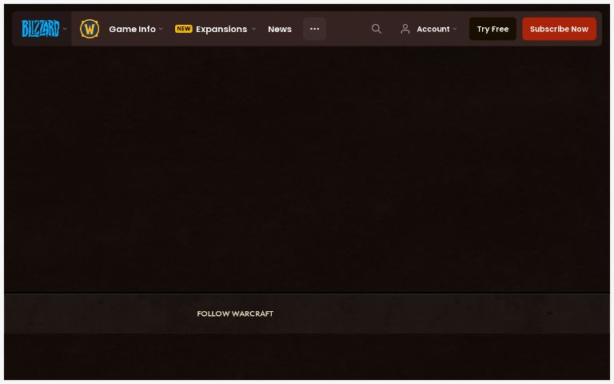Click the Blizzard logo
The width and height of the screenshot is (614, 384).
(39, 29)
